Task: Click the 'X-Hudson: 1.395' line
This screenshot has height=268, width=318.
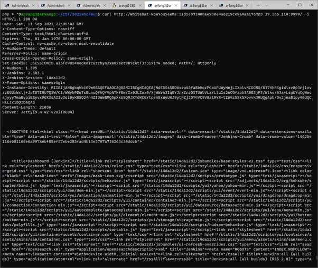Action: (x=20, y=68)
